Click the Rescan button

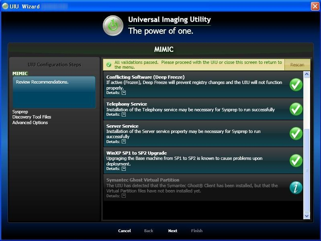point(297,65)
